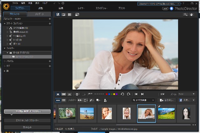Click the ビデオ to フォト クリエーター button
The image size is (200, 133).
coord(27,121)
